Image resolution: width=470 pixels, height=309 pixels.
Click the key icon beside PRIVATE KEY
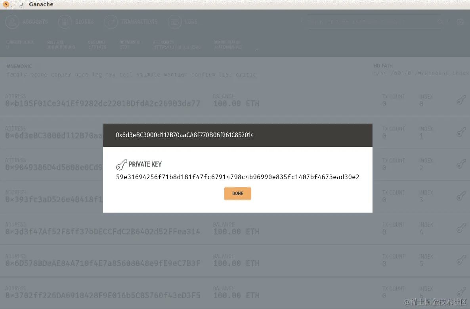(121, 165)
